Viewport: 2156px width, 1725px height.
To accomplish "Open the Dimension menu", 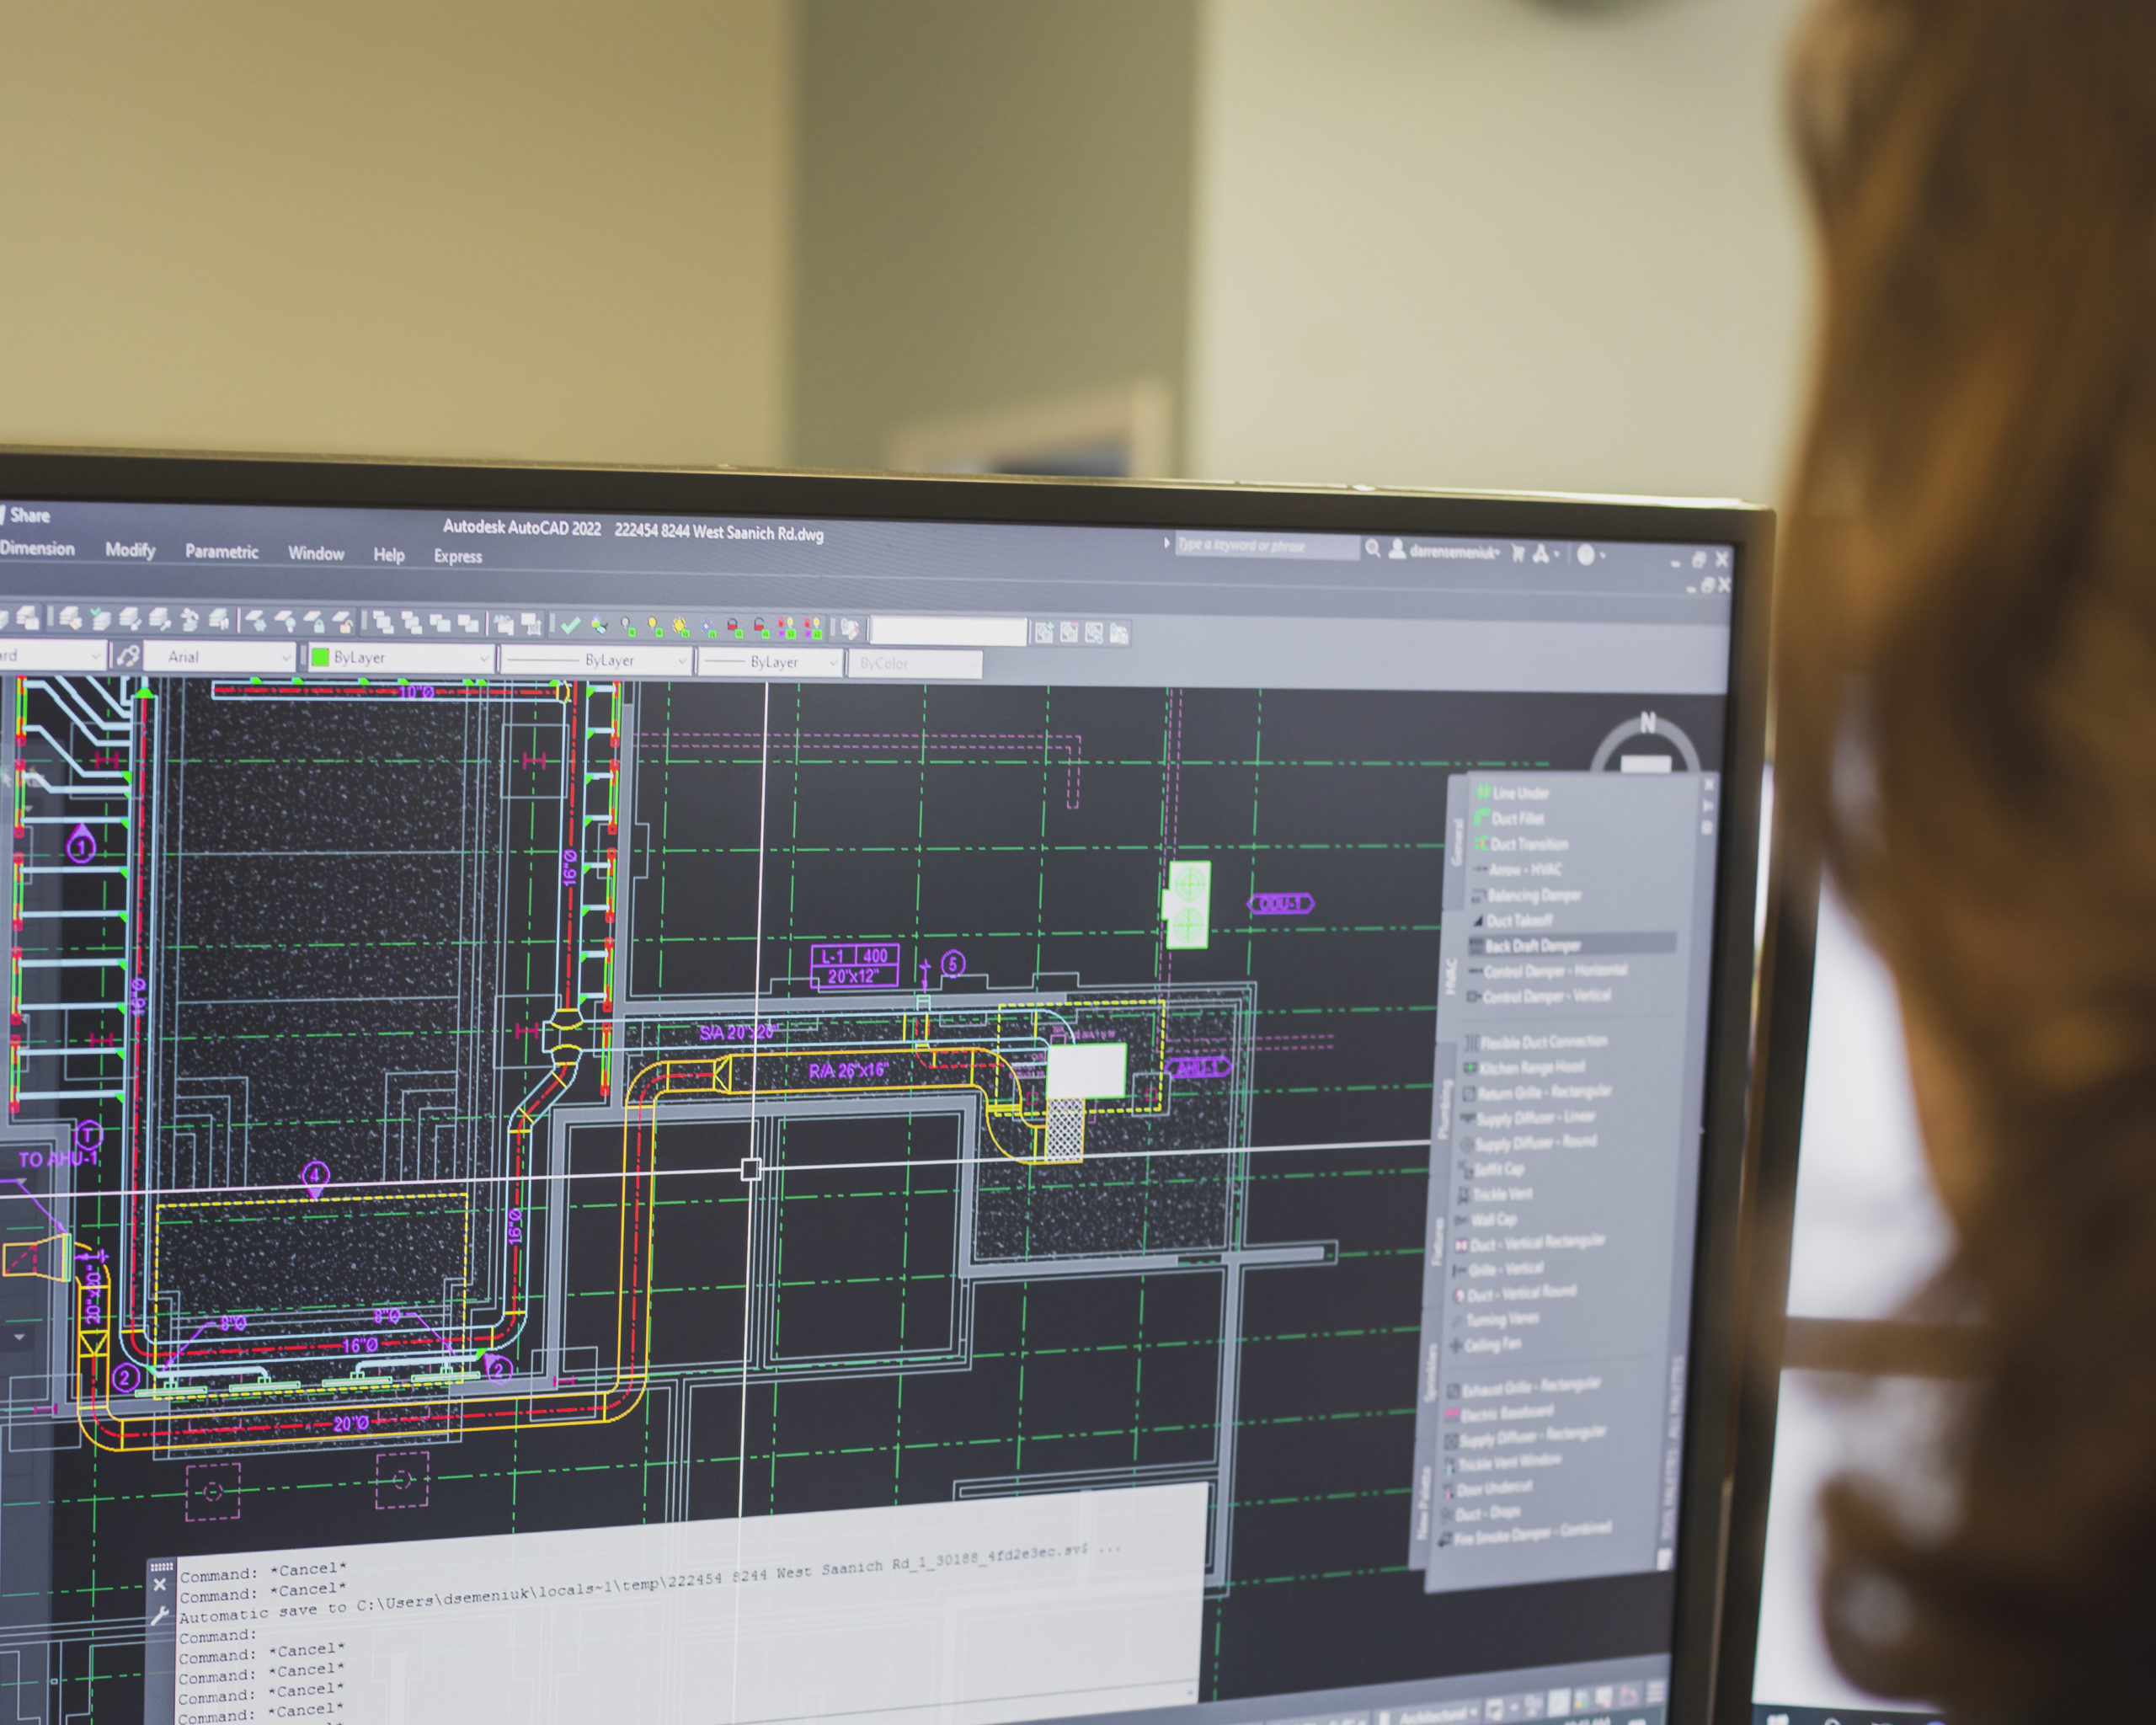I will click(x=37, y=548).
